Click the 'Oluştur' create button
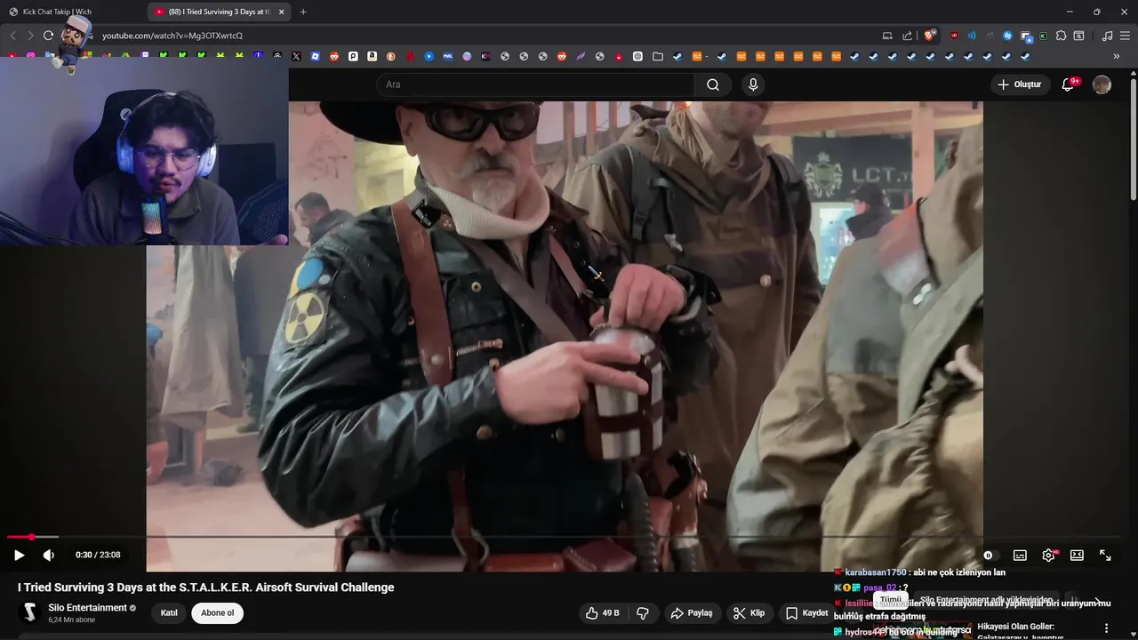 coord(1020,84)
